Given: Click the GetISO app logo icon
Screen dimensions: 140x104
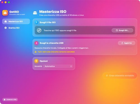Looking at the screenshot, I should tap(5, 13).
